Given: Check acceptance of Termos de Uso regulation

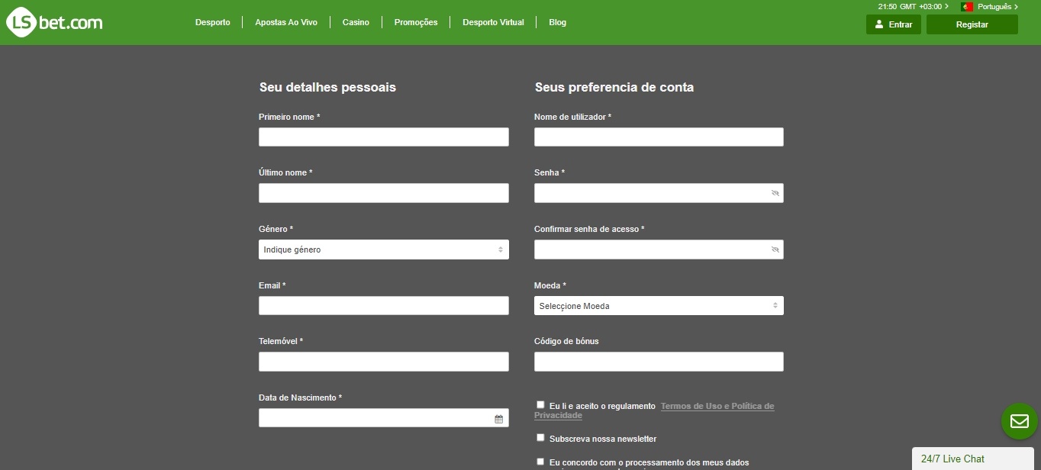Looking at the screenshot, I should point(540,404).
